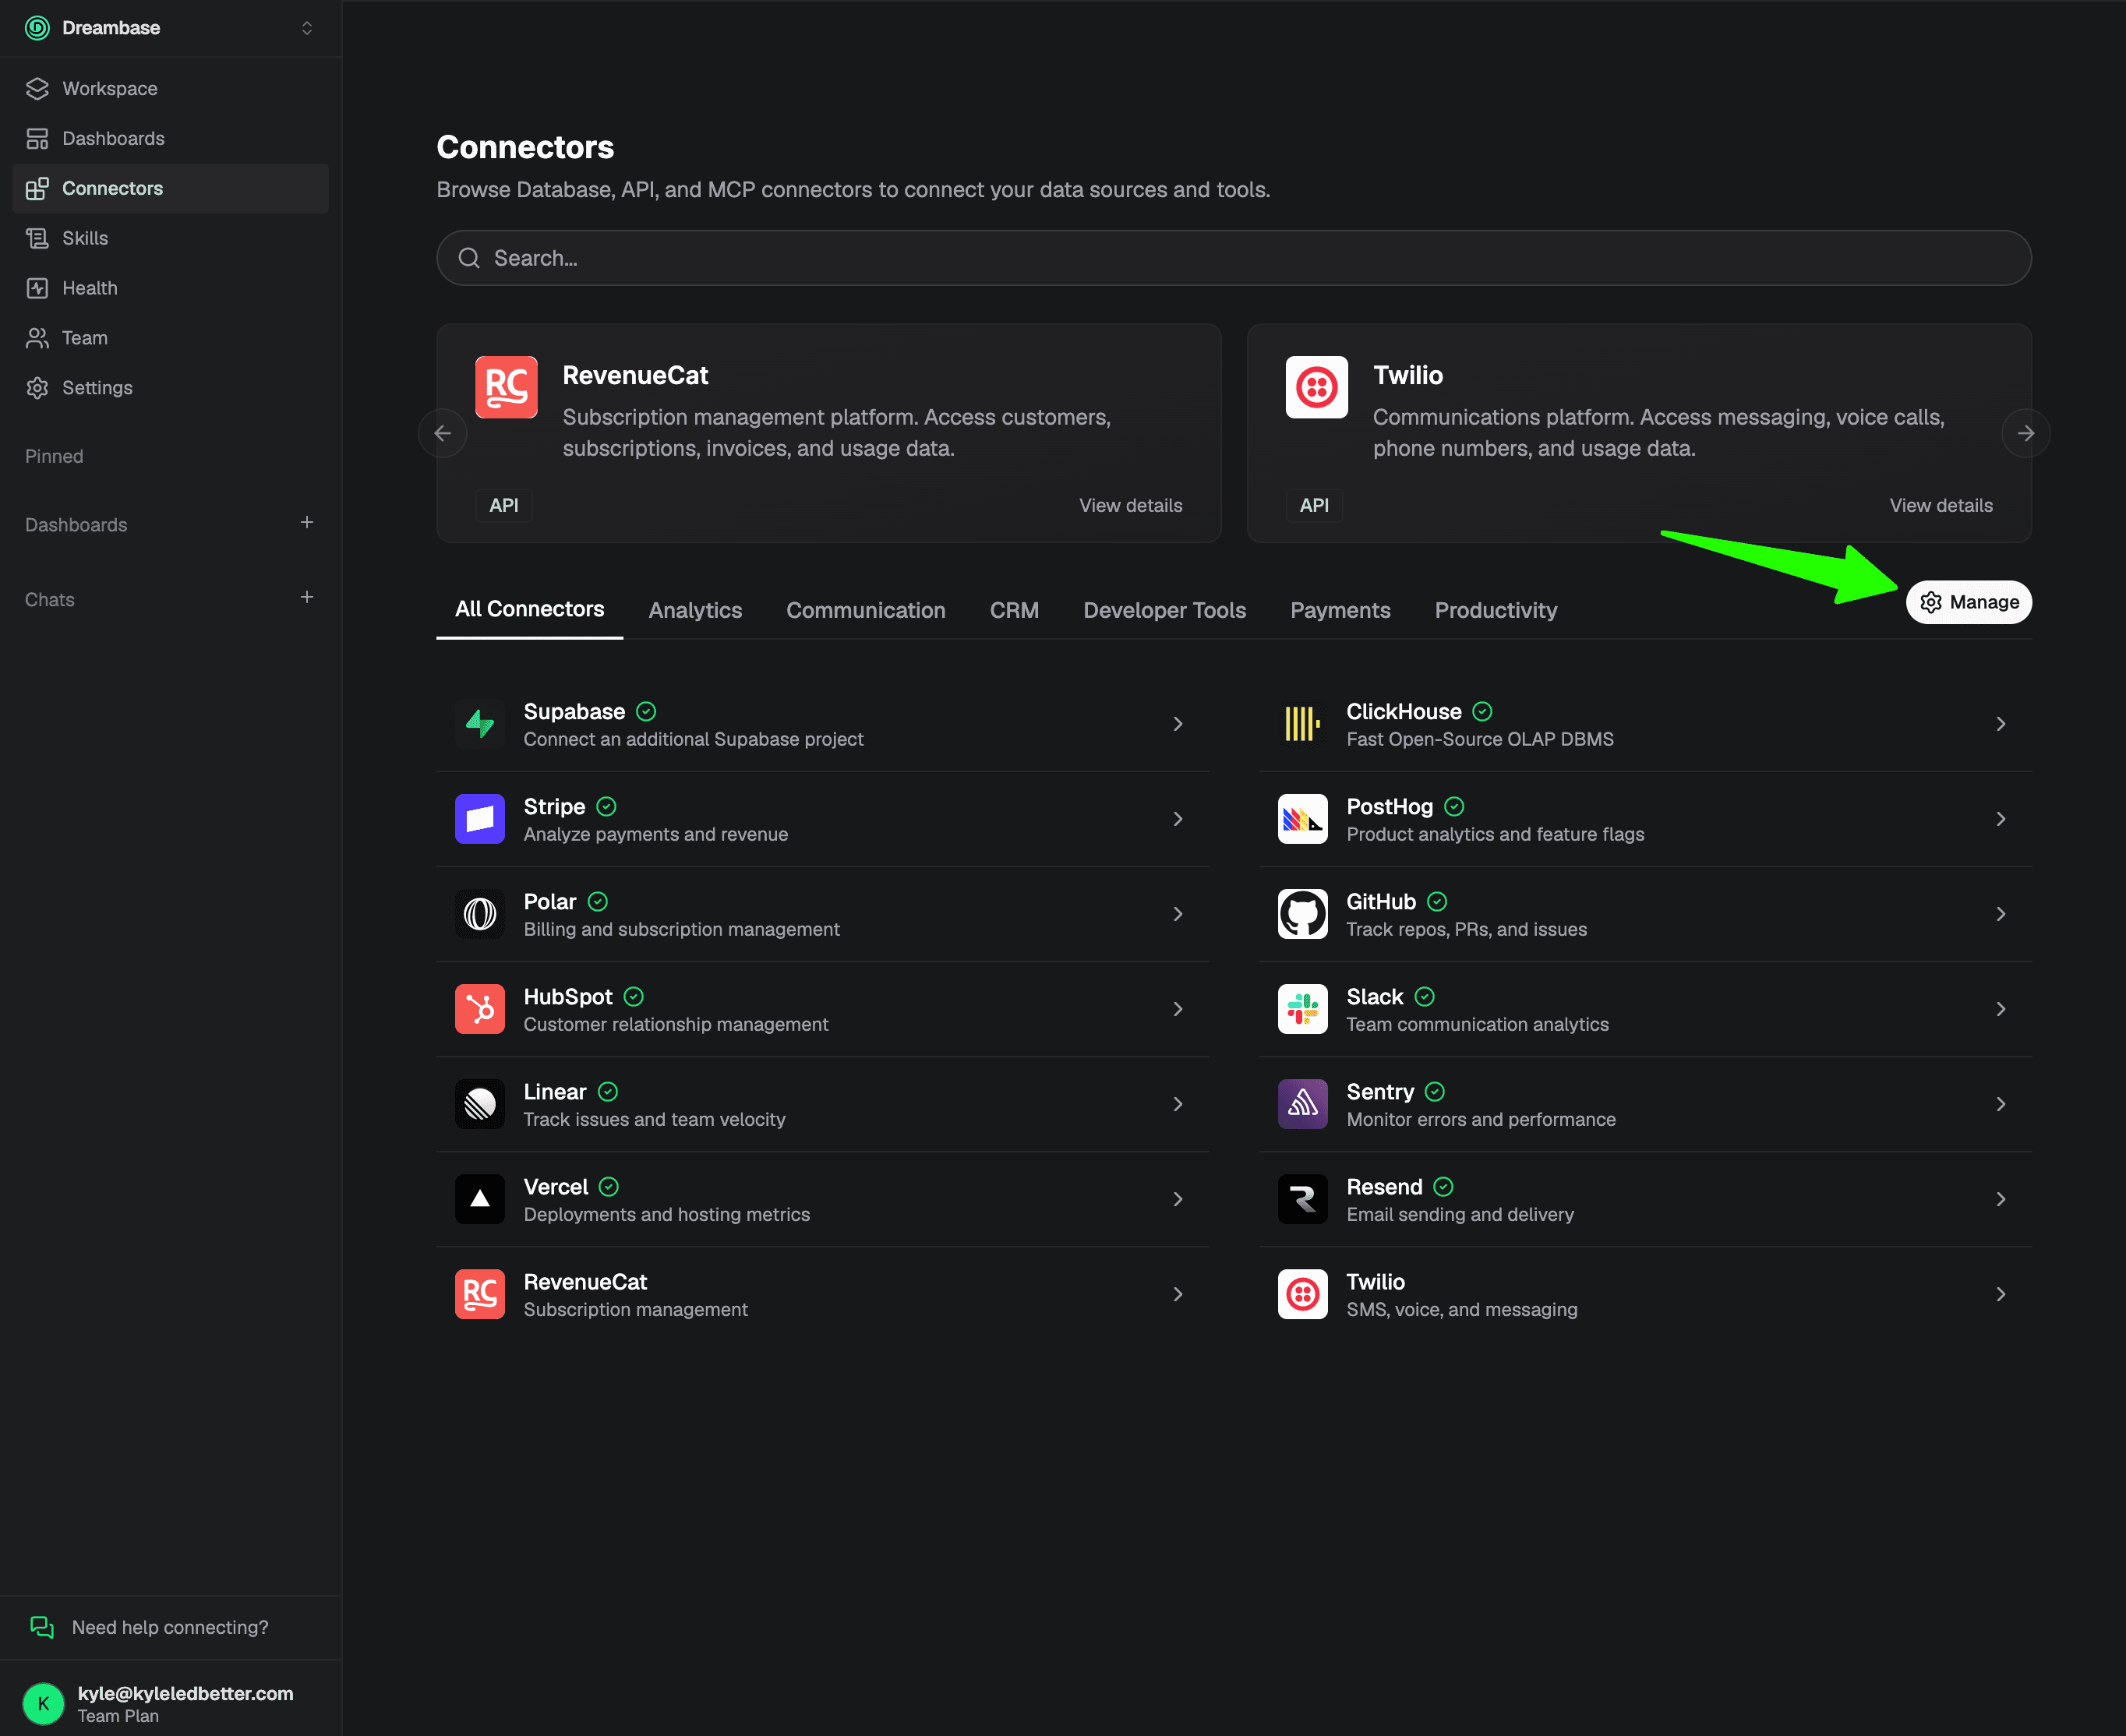Expand the ClickHouse row chevron
The width and height of the screenshot is (2126, 1736).
pos(2001,724)
